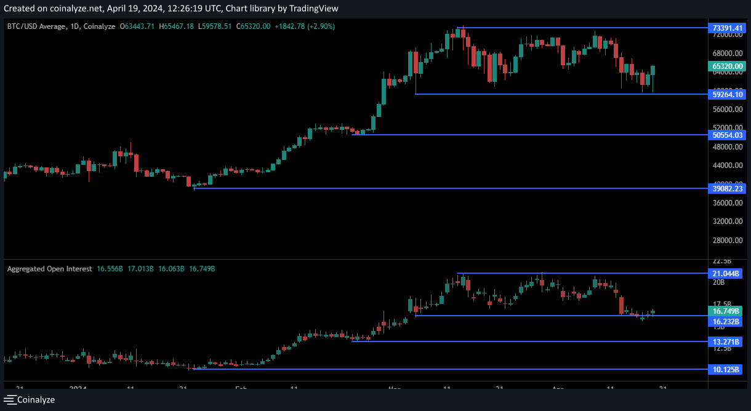Click the 13.271B open interest label
751x411 pixels.
(x=726, y=342)
